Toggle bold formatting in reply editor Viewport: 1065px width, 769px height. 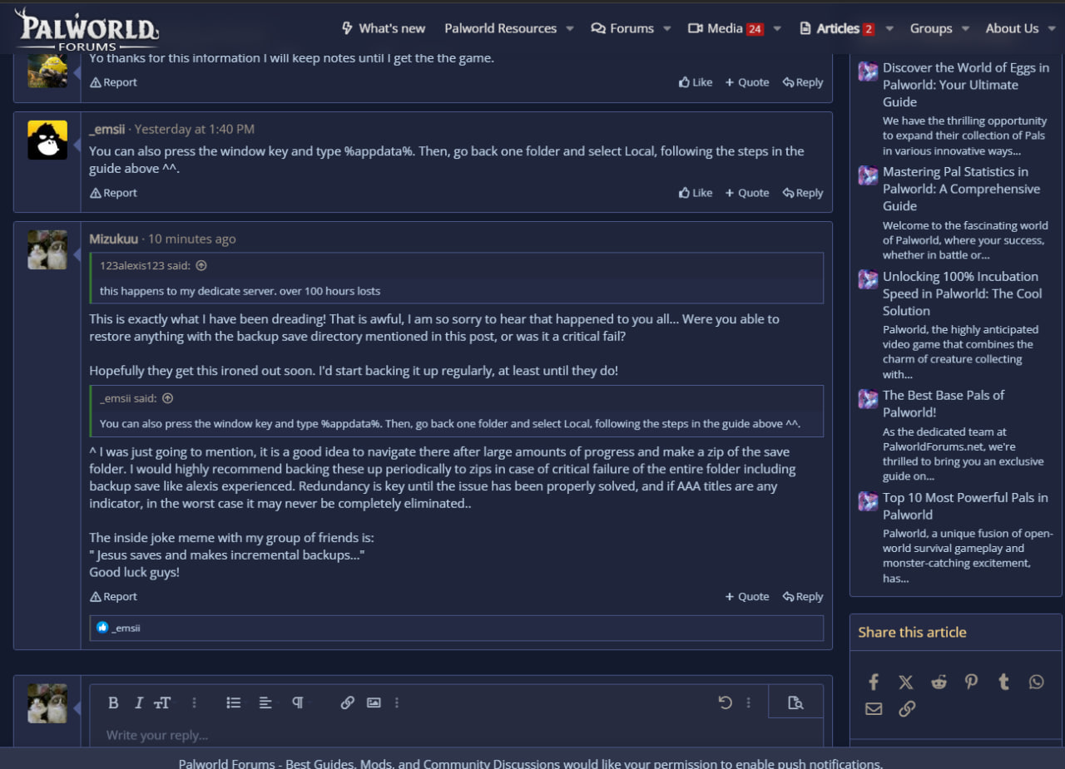pos(113,702)
